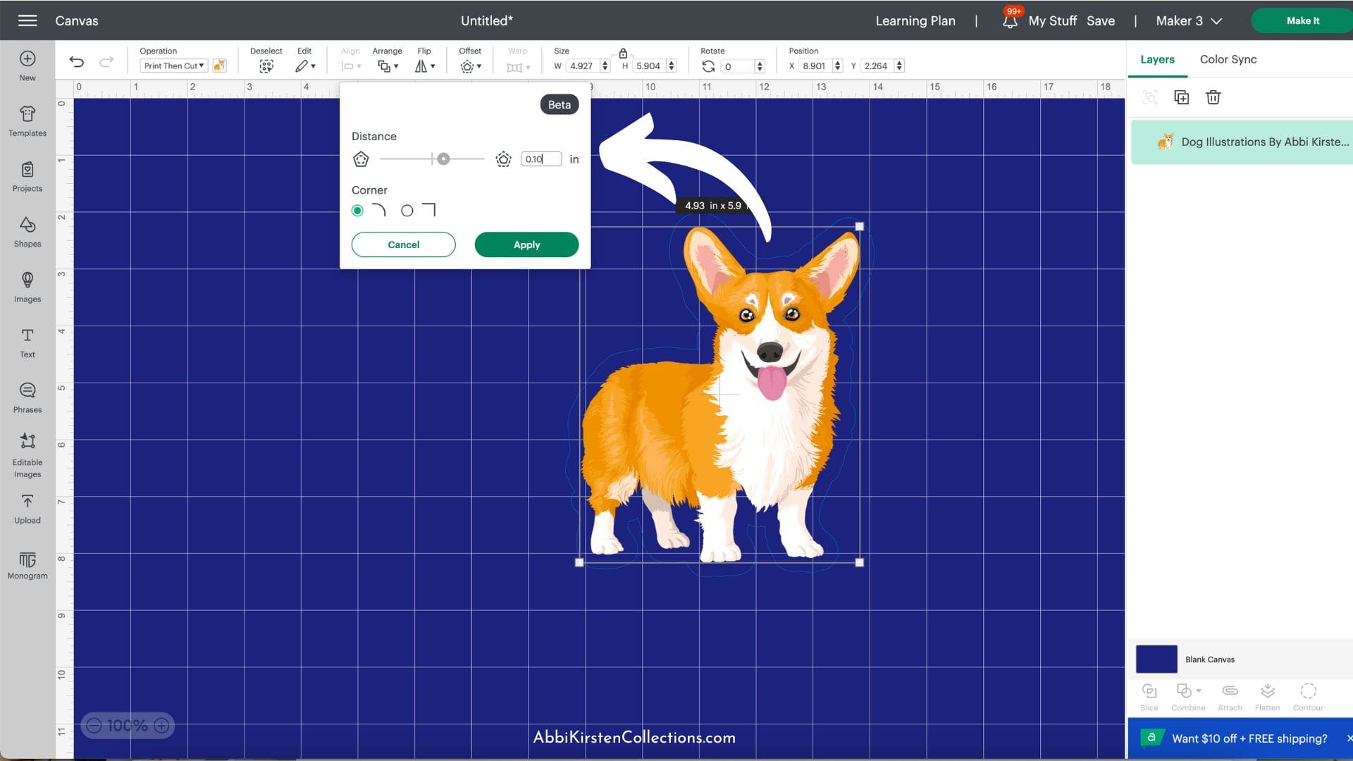Image resolution: width=1353 pixels, height=761 pixels.
Task: Click the Flatten tool
Action: [1268, 696]
